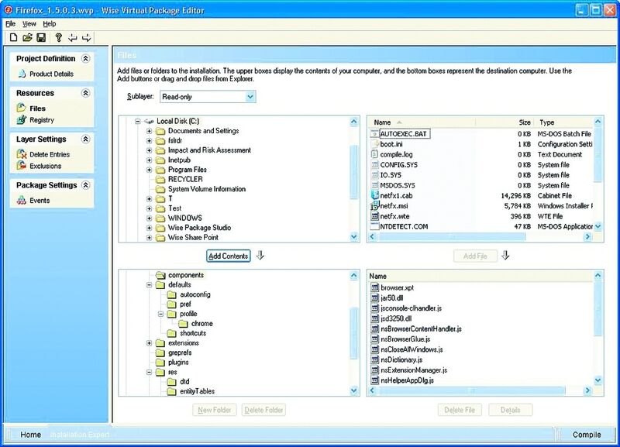Select the WINDOWS folder in source tree
Viewport: 620px width, 447px height.
(184, 218)
